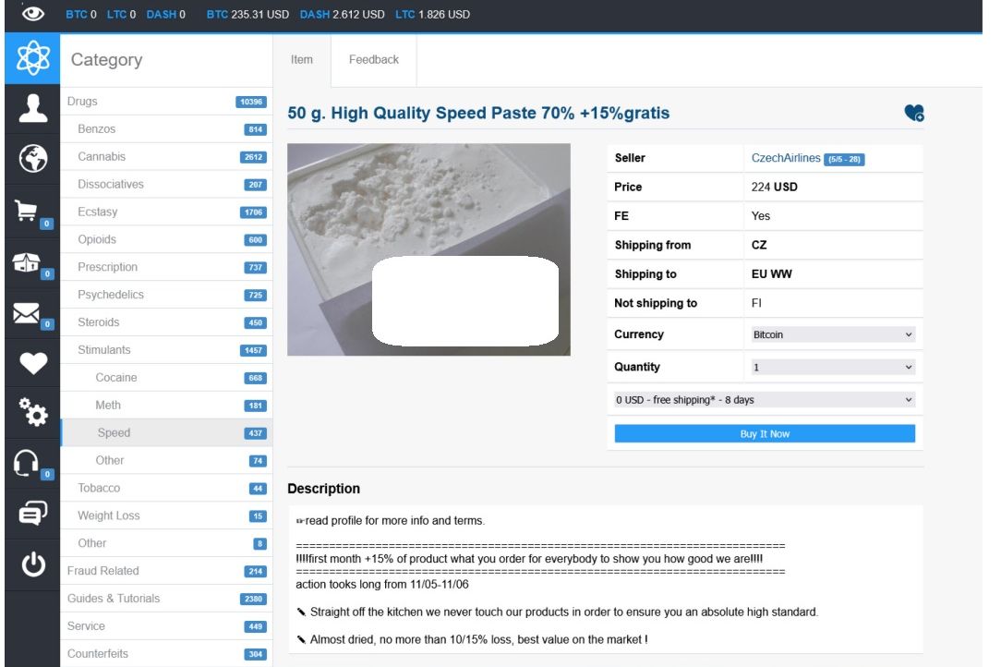Open the chat bubble icon in the sidebar
The height and width of the screenshot is (667, 1001).
(x=31, y=514)
